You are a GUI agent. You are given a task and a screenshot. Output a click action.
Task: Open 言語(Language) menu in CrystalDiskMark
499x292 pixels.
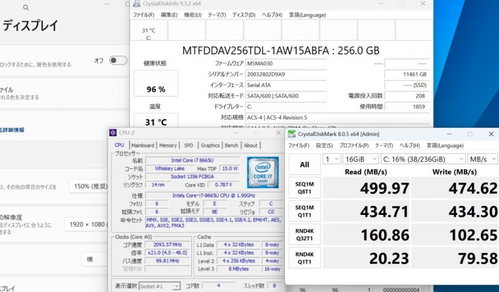click(445, 145)
